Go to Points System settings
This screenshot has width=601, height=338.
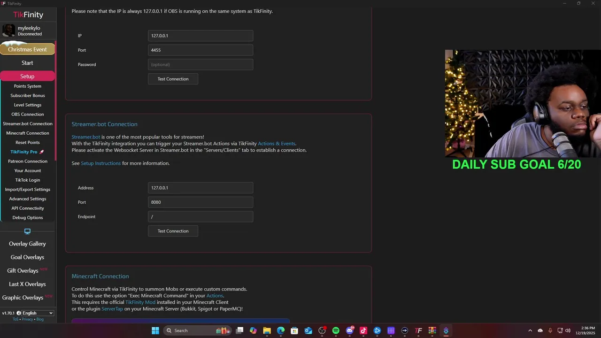28,86
